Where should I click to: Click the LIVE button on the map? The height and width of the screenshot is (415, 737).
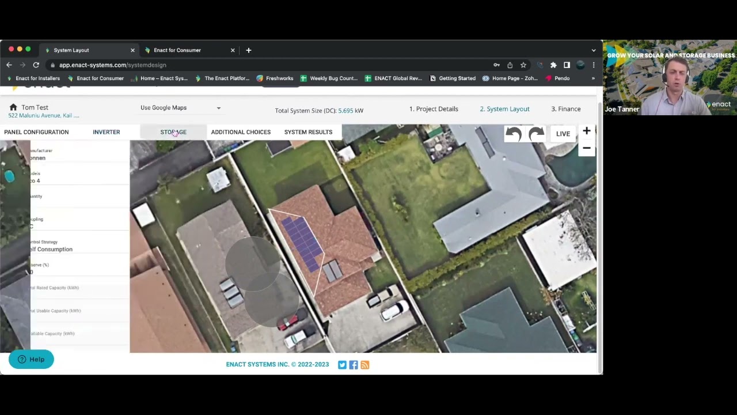563,134
